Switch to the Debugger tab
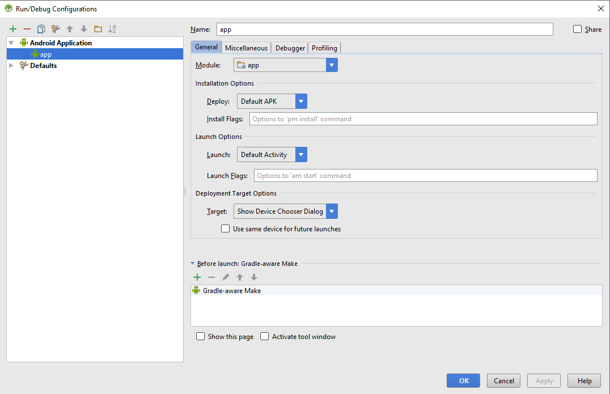The height and width of the screenshot is (394, 610). [x=290, y=48]
